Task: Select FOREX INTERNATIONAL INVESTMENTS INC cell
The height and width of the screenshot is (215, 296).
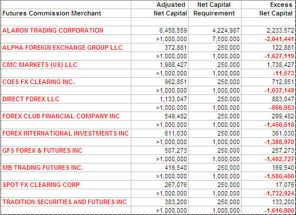Action: click(x=65, y=133)
